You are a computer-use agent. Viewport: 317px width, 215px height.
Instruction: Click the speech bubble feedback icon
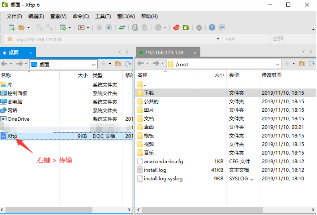point(222,28)
